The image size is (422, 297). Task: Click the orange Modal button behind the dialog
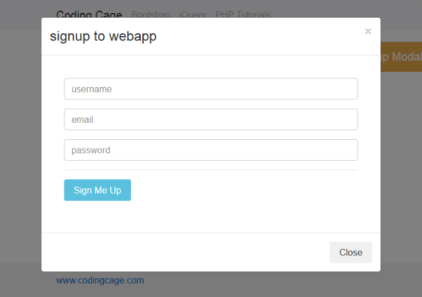401,57
